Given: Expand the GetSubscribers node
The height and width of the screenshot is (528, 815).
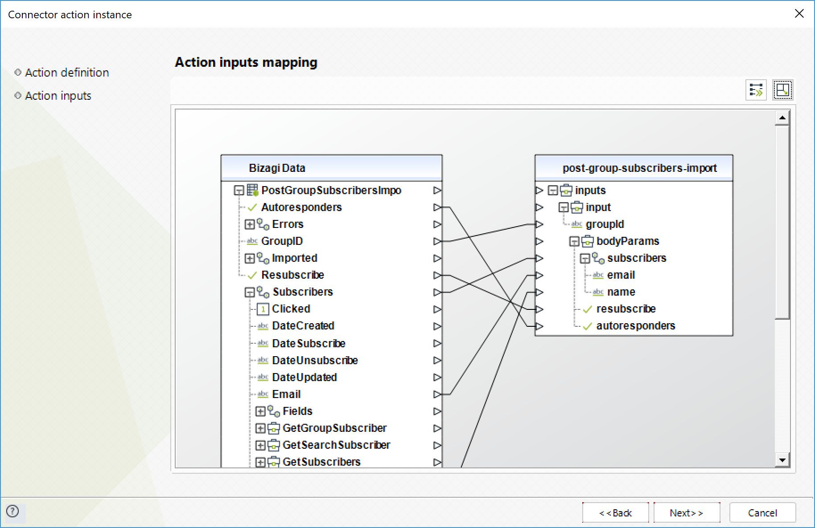Looking at the screenshot, I should [260, 462].
